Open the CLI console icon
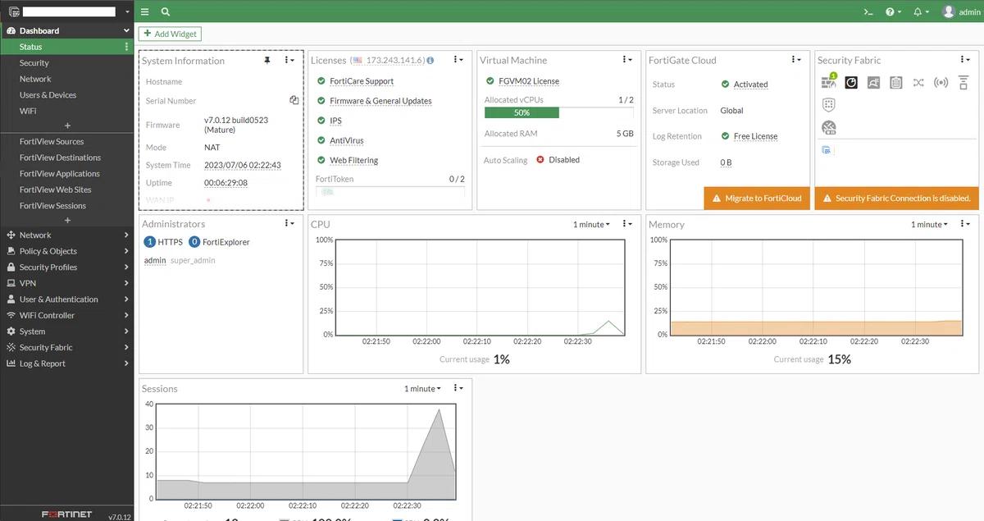 click(868, 11)
